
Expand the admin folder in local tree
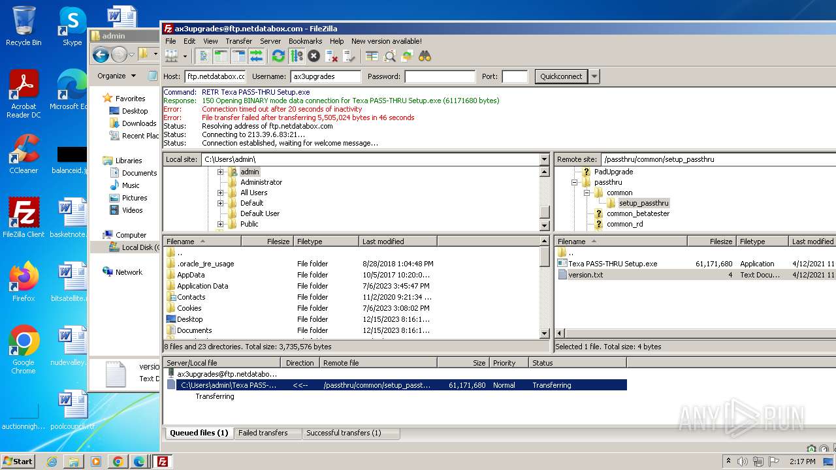tap(220, 172)
